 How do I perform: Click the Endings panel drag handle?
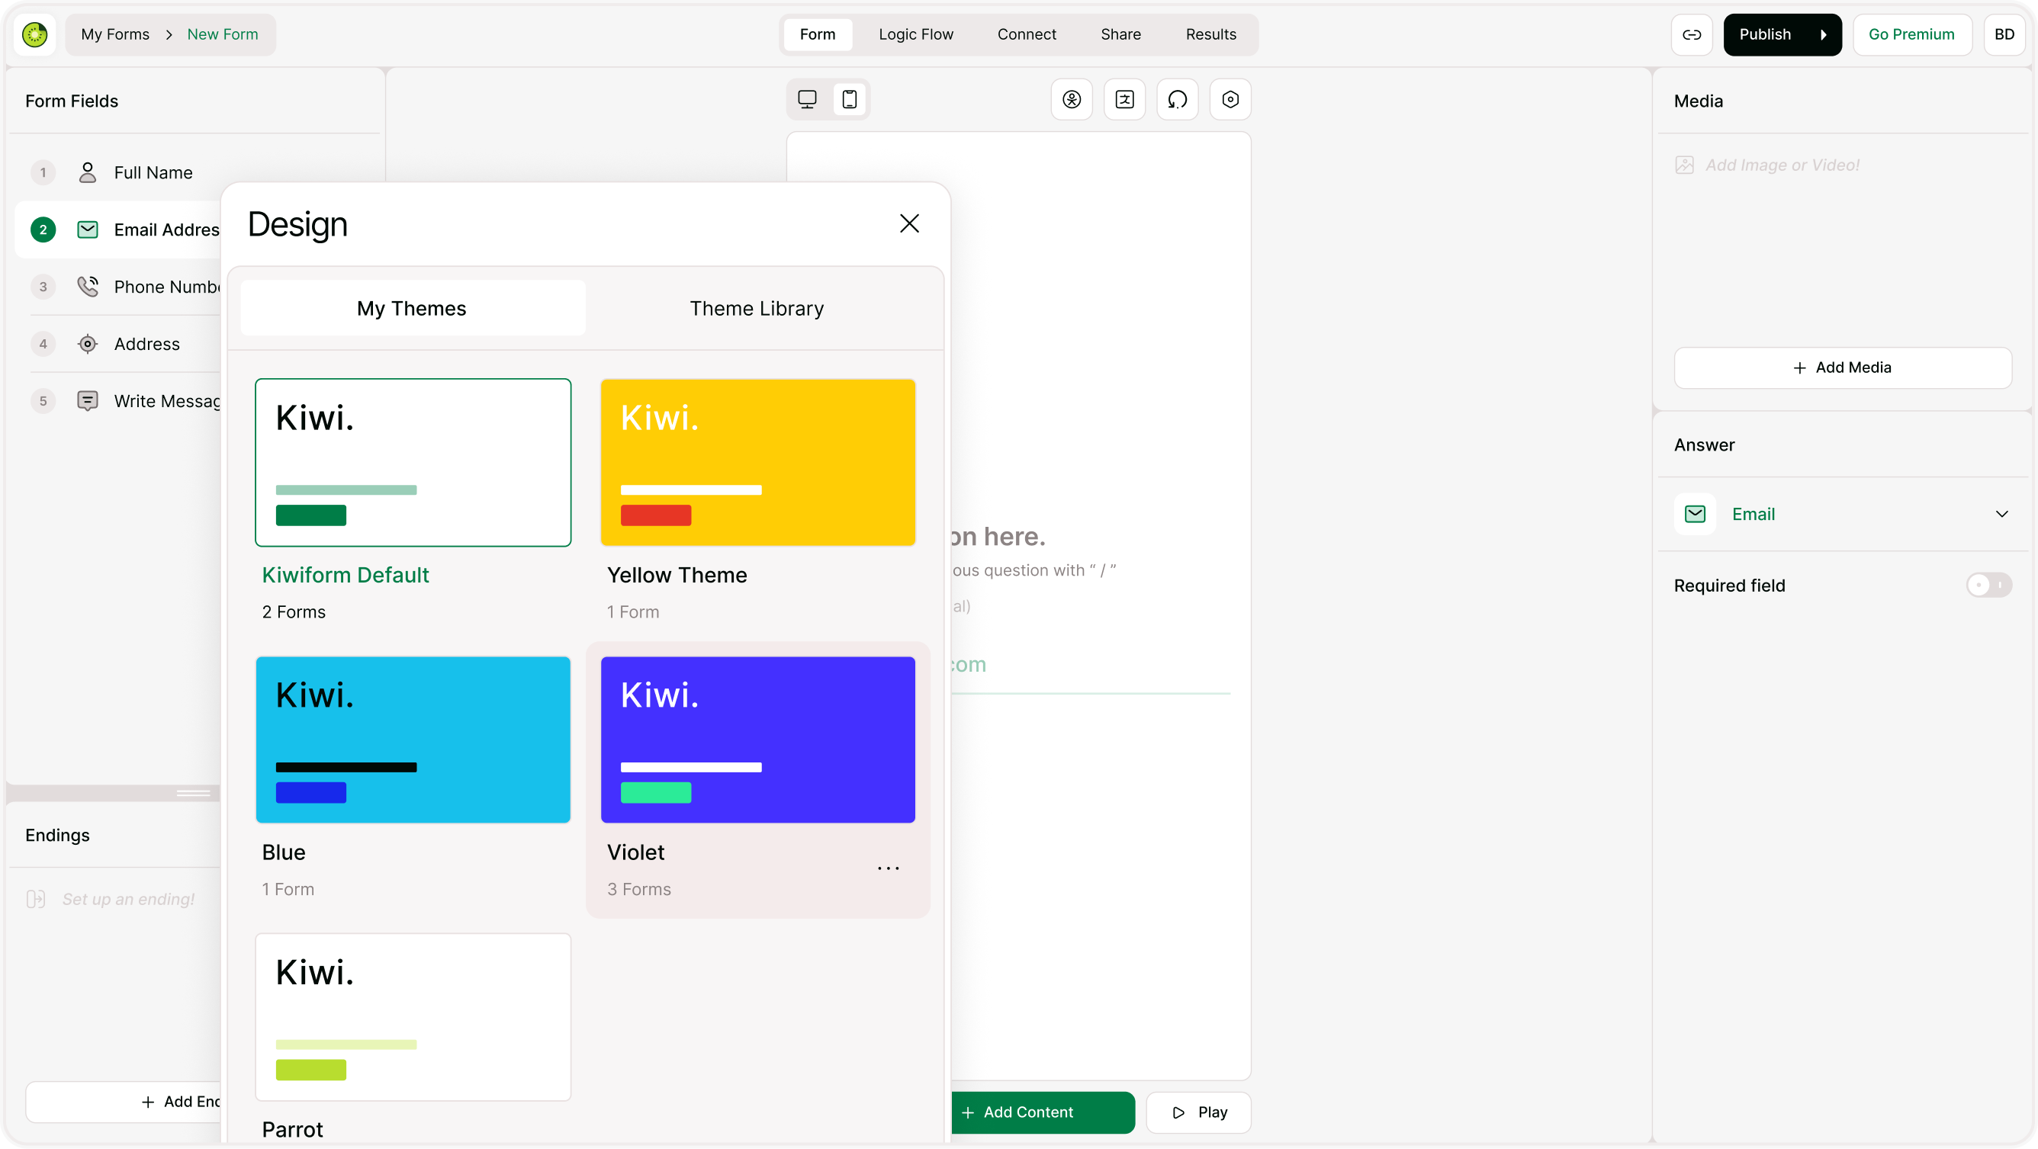pyautogui.click(x=193, y=791)
